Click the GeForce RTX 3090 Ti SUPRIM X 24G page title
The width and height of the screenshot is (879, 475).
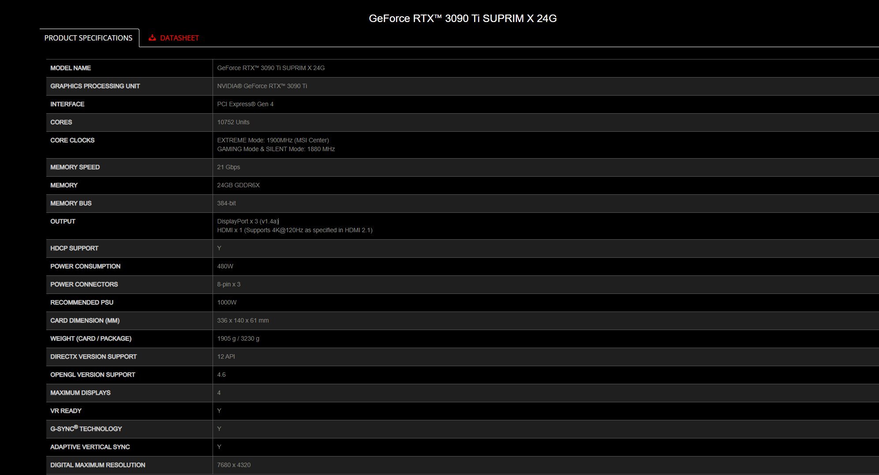click(x=462, y=19)
